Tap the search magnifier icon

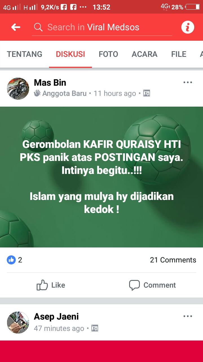coord(38,27)
